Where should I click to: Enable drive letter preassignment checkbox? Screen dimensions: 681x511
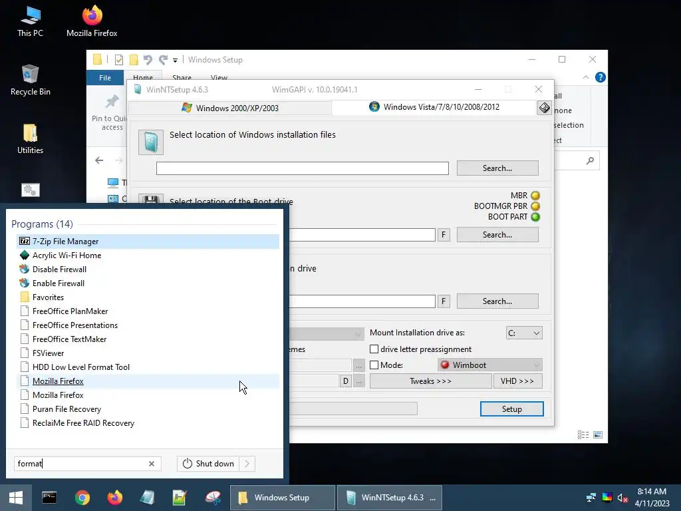pyautogui.click(x=374, y=349)
